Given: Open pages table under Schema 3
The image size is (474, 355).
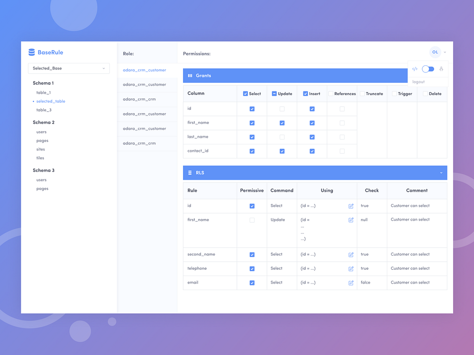Looking at the screenshot, I should click(x=42, y=189).
